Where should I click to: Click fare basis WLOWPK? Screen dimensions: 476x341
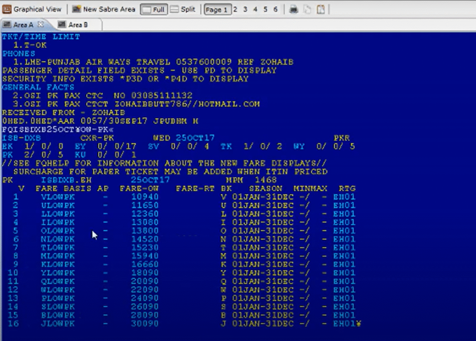[x=58, y=290]
